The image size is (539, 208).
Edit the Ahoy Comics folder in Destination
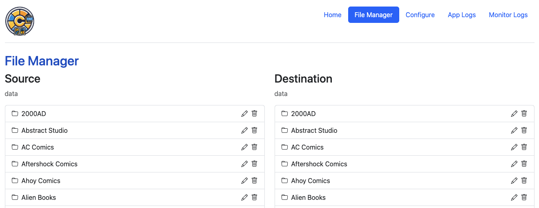point(514,181)
